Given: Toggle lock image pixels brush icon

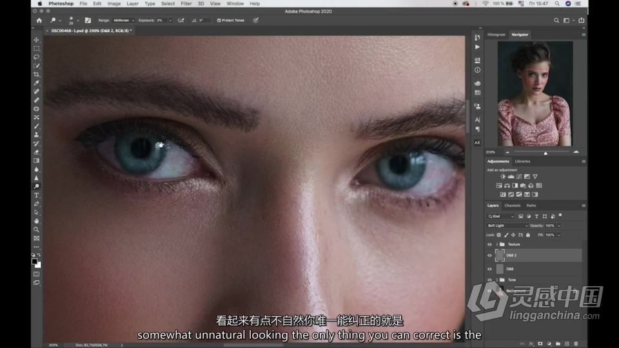Looking at the screenshot, I should pyautogui.click(x=507, y=235).
